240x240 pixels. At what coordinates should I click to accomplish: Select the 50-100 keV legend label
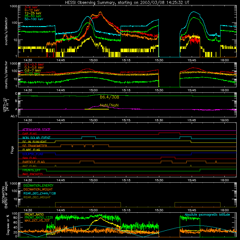tap(34, 19)
